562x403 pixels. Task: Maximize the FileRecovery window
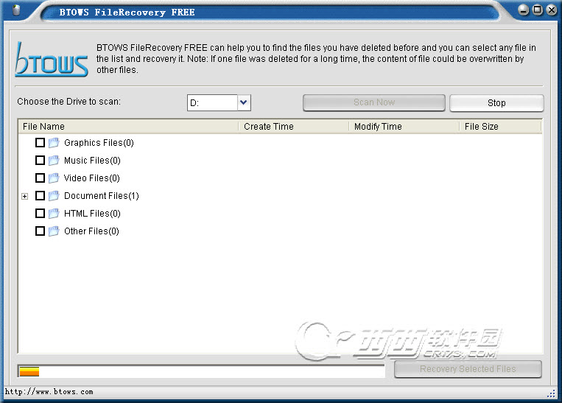click(538, 10)
